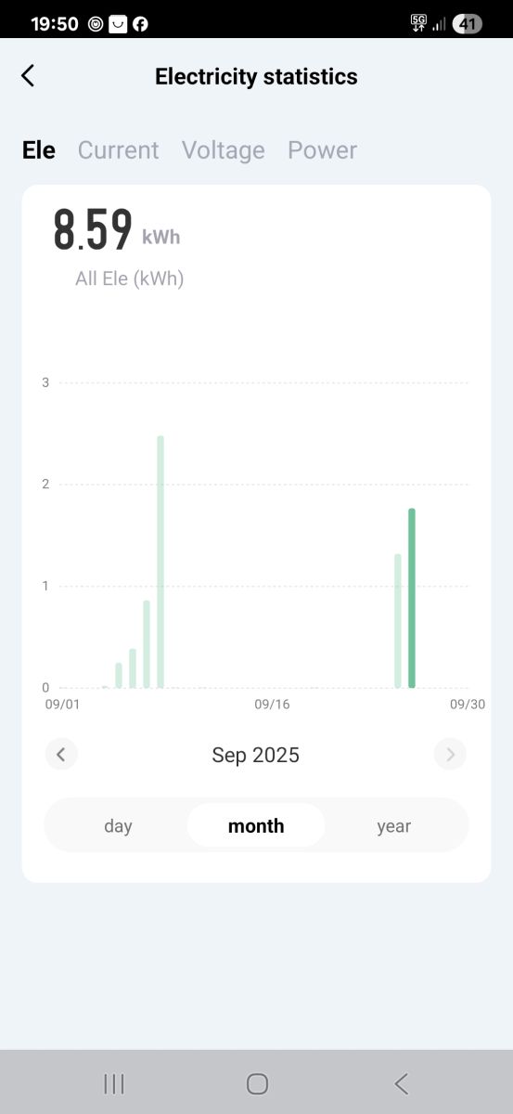Go to next month arrow
Viewport: 513px width, 1114px height.
click(450, 755)
